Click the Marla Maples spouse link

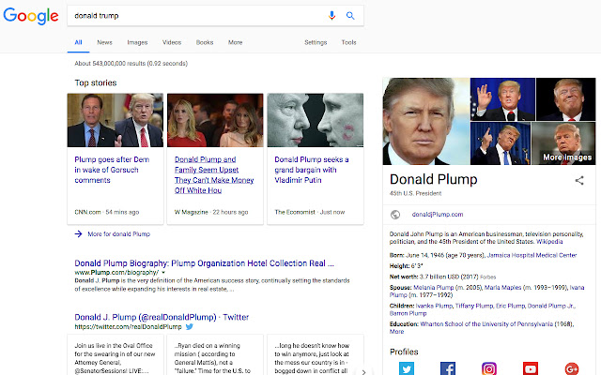point(503,288)
